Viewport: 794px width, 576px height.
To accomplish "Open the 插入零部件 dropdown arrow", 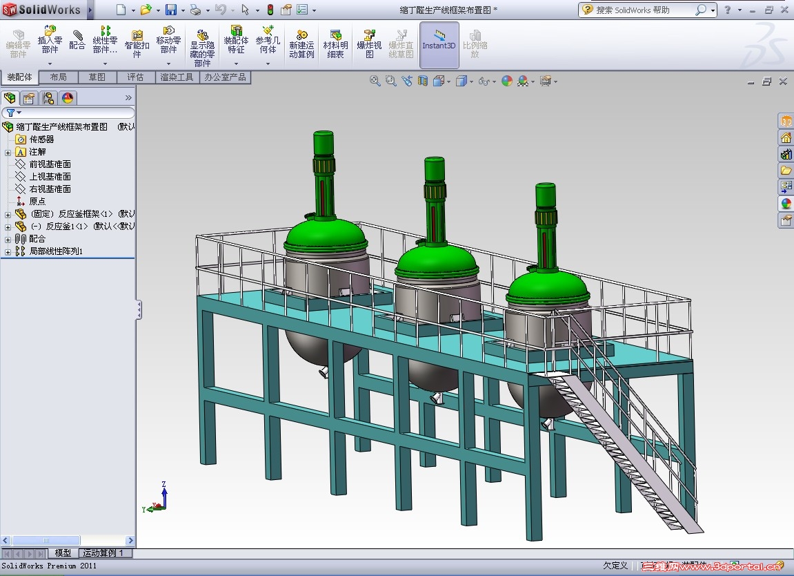I will (50, 64).
